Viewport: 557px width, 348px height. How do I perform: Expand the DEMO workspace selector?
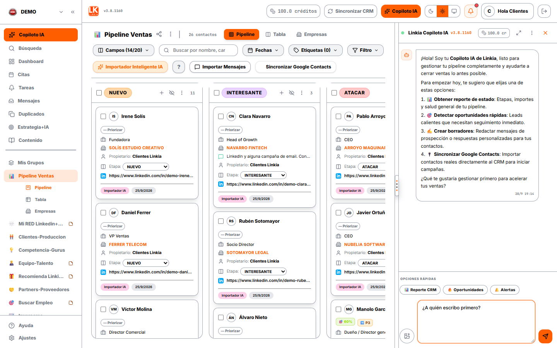61,12
